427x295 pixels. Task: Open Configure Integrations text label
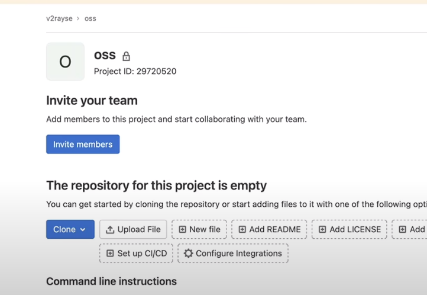[x=238, y=254]
